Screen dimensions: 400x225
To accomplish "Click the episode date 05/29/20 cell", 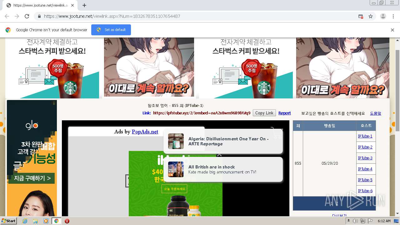I will 329,163.
